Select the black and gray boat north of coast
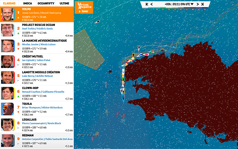238x149 pixels. 139,49
